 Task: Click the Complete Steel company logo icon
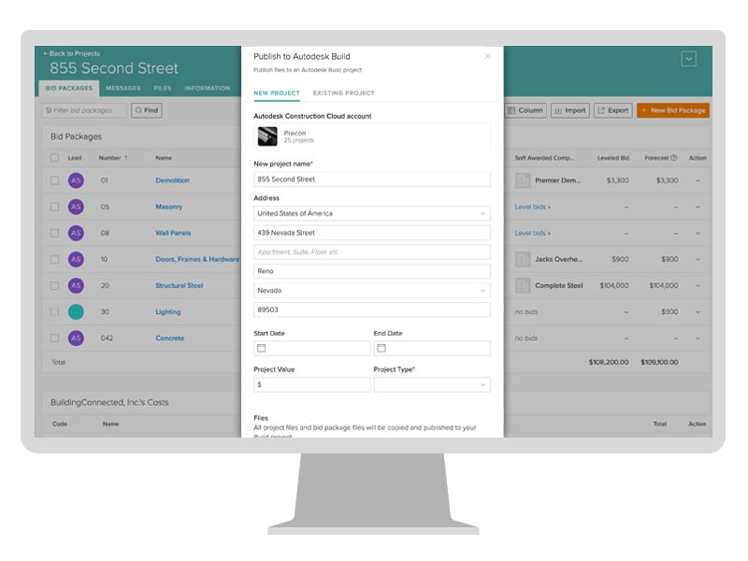point(523,285)
